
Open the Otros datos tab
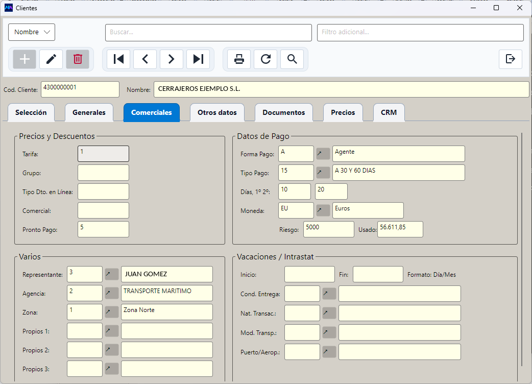(217, 113)
